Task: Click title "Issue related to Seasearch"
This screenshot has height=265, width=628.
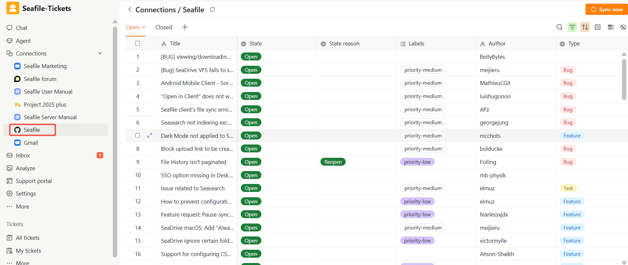Action: 193,188
